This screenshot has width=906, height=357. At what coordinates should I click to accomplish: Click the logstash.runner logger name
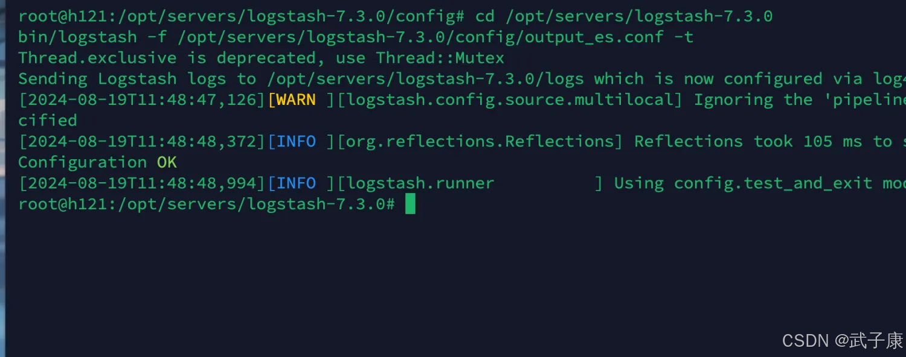(420, 183)
